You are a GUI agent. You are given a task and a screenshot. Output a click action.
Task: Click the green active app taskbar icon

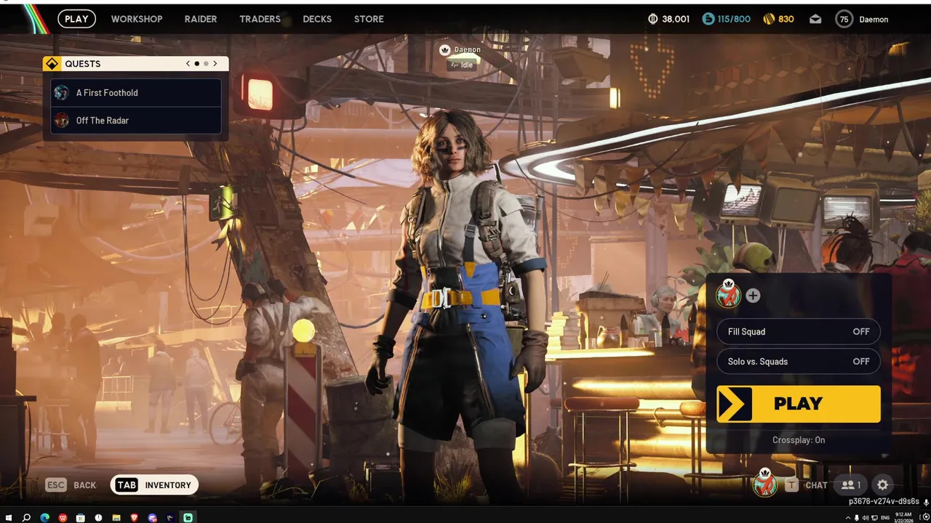(188, 518)
